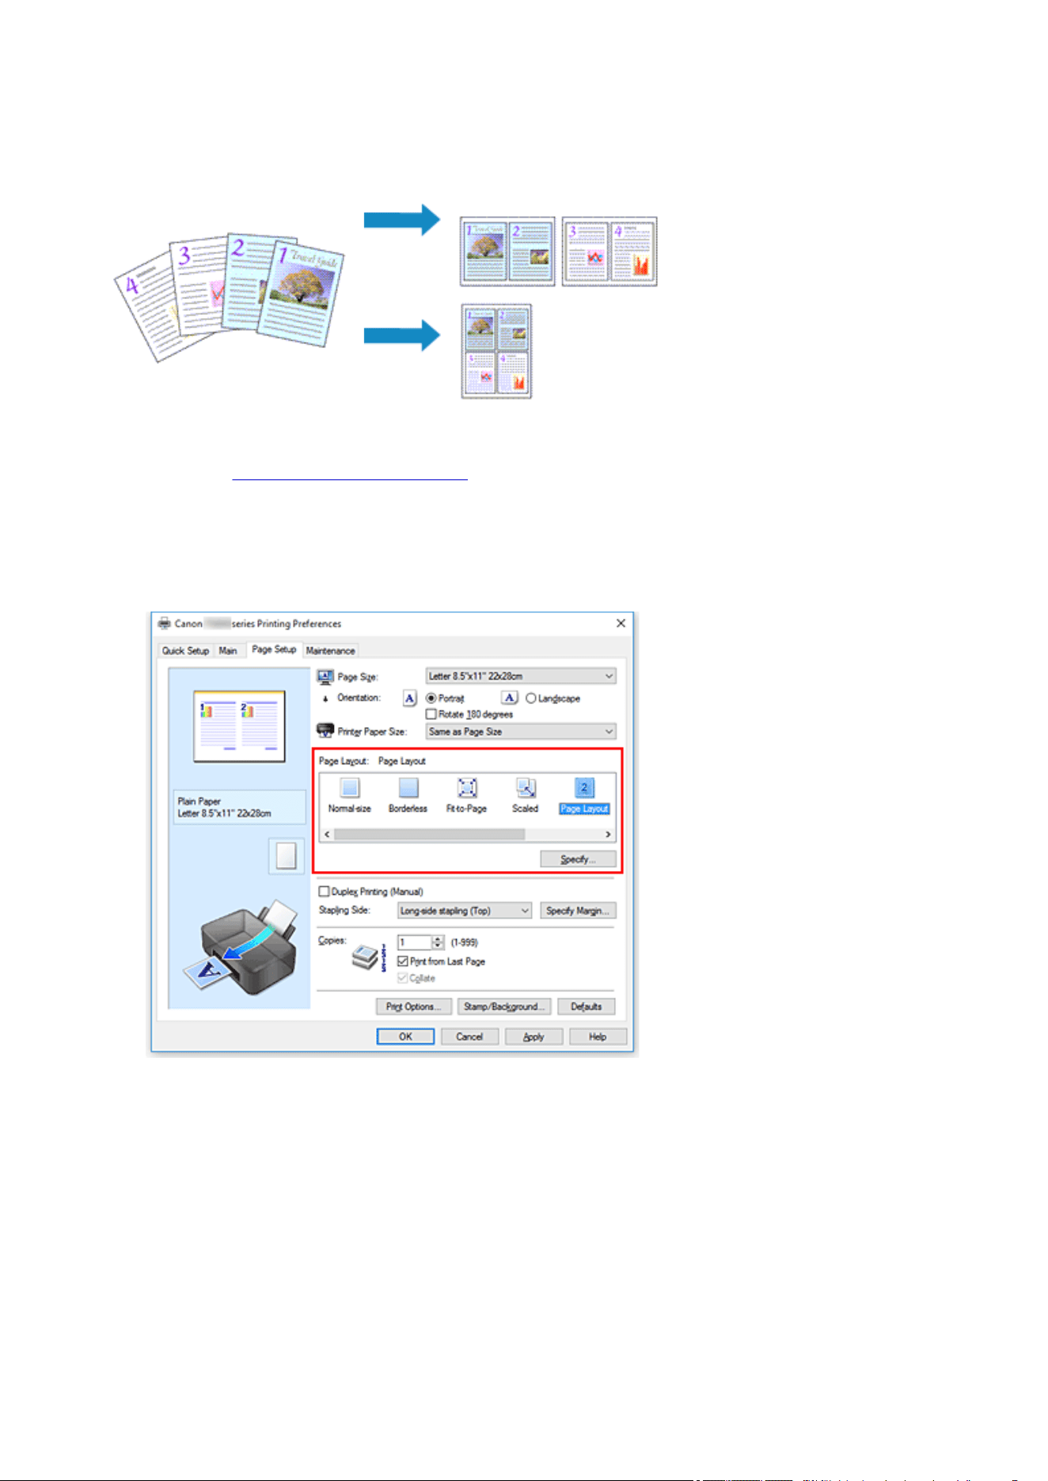The image size is (1048, 1481).
Task: Switch to the Main tab
Action: click(228, 651)
